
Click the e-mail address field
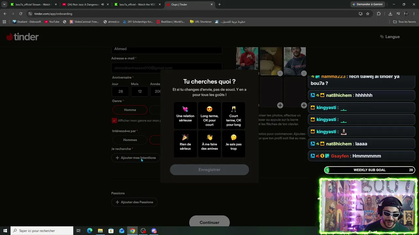pyautogui.click(x=167, y=68)
